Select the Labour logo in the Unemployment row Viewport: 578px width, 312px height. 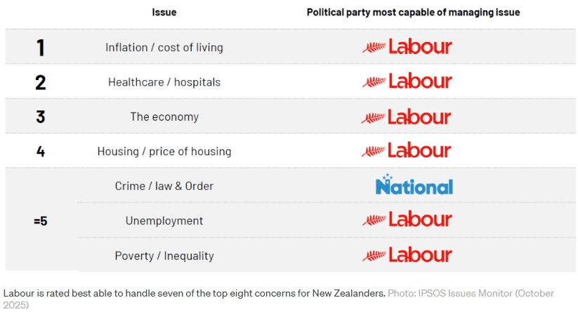(407, 220)
